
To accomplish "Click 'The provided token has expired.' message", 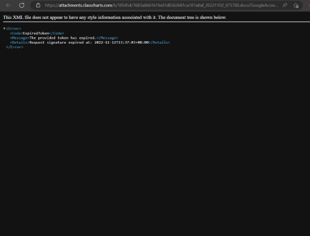I will point(63,38).
